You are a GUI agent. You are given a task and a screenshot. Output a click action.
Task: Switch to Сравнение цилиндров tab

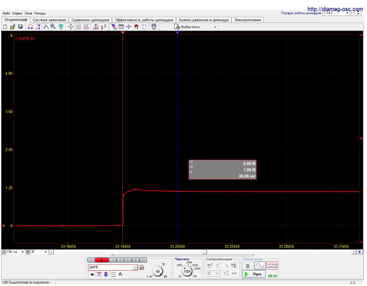(x=90, y=20)
